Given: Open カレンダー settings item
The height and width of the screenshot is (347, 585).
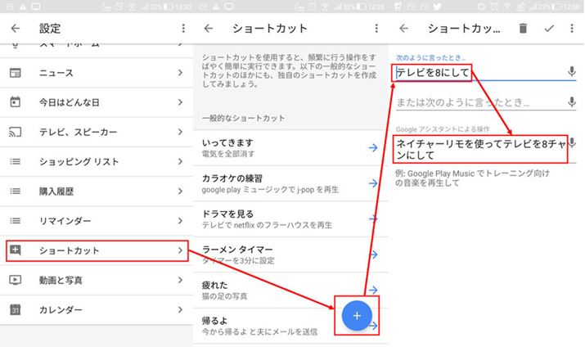Looking at the screenshot, I should pos(97,309).
